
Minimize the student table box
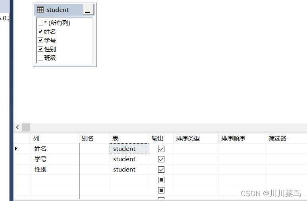(89, 10)
